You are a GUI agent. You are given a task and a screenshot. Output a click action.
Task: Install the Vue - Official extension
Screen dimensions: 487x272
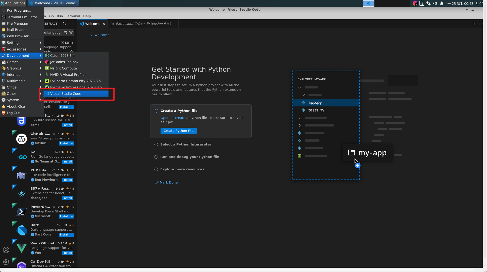tap(67, 253)
